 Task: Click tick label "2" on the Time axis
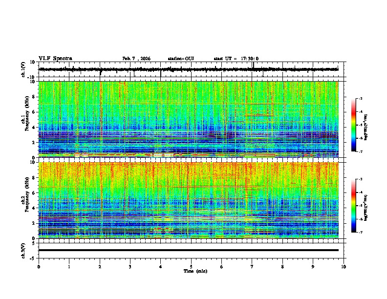click(x=100, y=266)
